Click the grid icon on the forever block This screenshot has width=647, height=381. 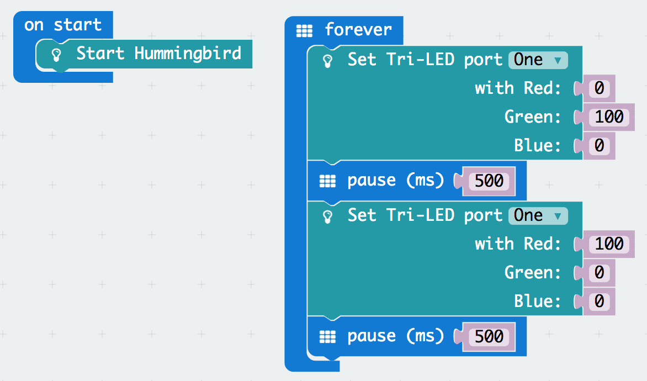coord(304,30)
